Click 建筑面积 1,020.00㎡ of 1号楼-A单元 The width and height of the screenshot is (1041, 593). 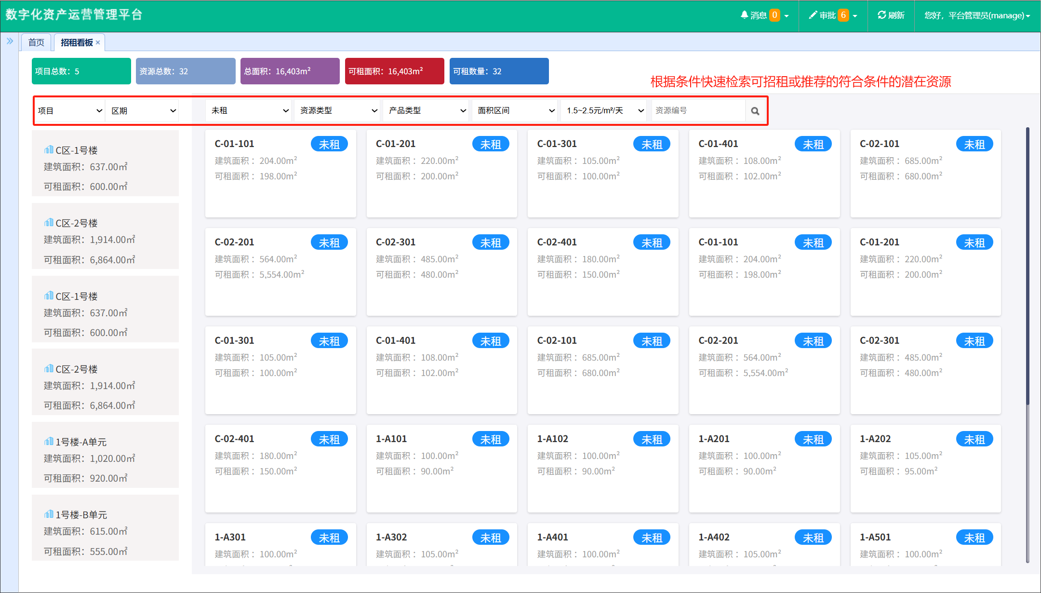[x=90, y=458]
